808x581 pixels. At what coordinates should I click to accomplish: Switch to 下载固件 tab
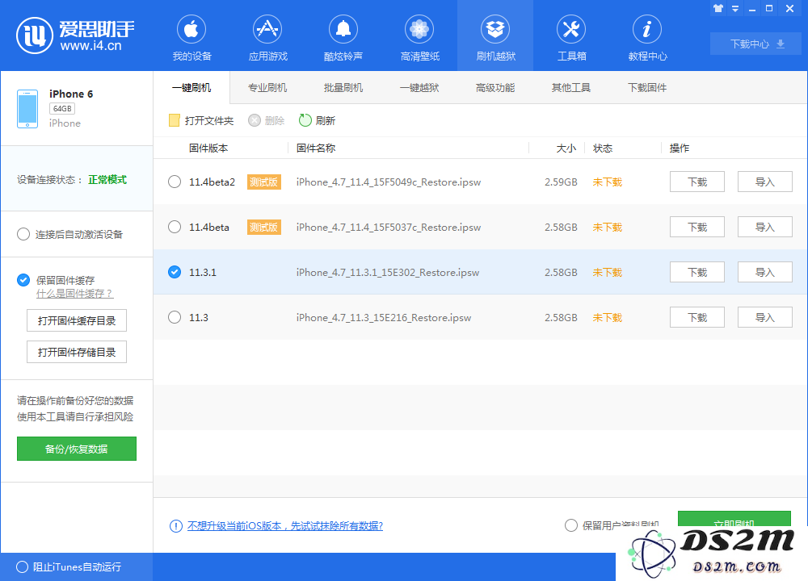coord(647,87)
